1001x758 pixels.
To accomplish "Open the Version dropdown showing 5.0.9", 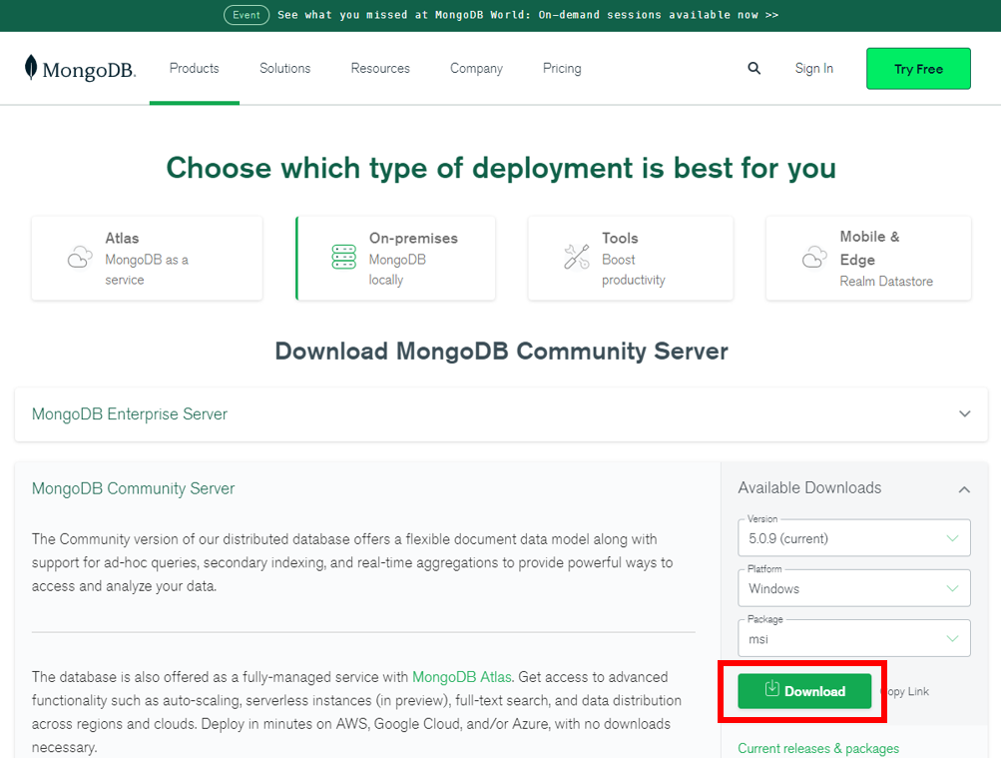I will [854, 537].
